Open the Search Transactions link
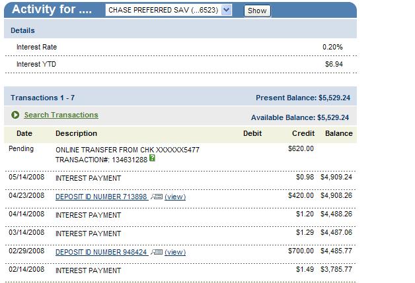415x283 pixels. pyautogui.click(x=61, y=115)
